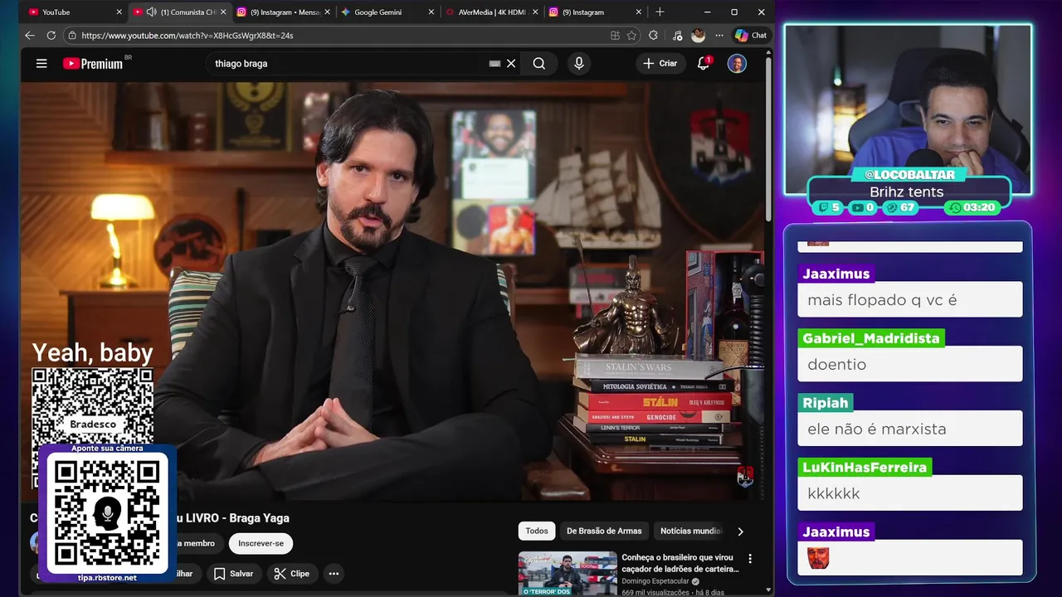The image size is (1062, 597).
Task: Open browser extensions icon
Action: click(x=654, y=36)
